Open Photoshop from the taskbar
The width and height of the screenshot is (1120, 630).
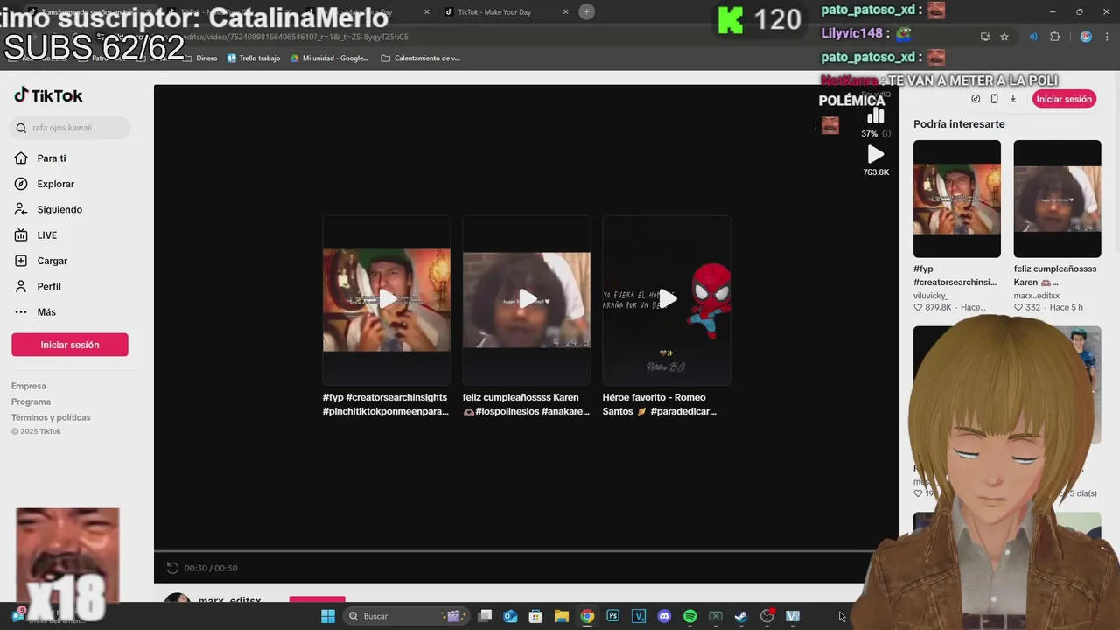612,616
